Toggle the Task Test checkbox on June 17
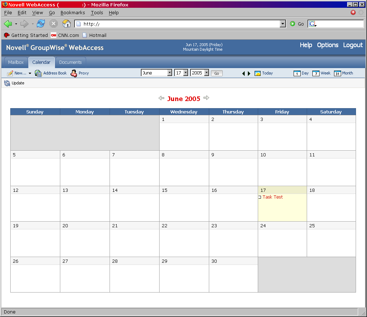The image size is (367, 317). 260,197
